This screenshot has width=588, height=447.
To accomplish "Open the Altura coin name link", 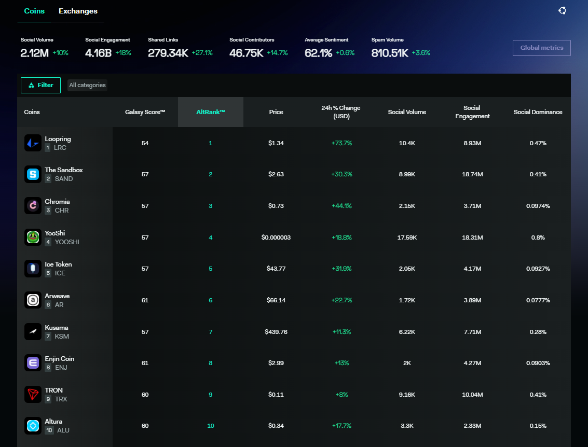I will (53, 421).
